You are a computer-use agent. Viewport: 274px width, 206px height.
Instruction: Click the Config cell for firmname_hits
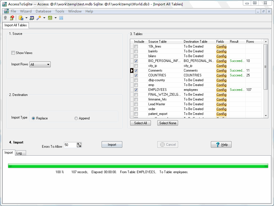(221, 99)
